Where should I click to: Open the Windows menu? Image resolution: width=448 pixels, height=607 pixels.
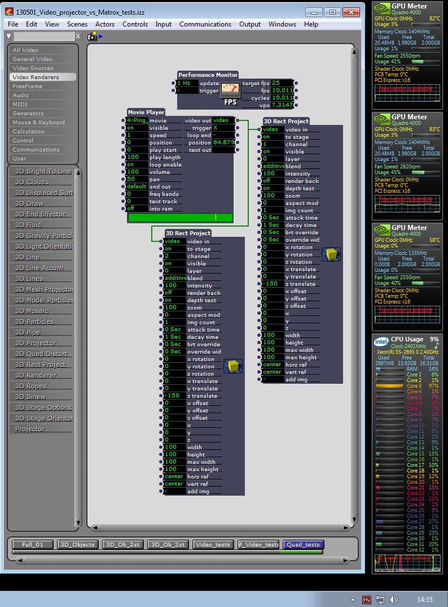click(282, 24)
